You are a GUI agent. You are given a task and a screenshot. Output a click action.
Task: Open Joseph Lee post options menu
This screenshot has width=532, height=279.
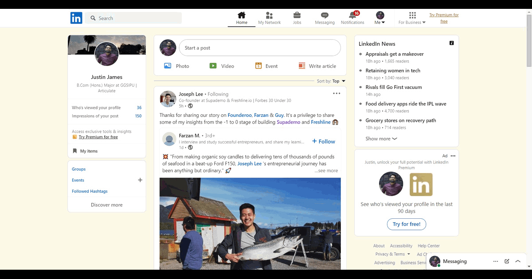coord(336,93)
